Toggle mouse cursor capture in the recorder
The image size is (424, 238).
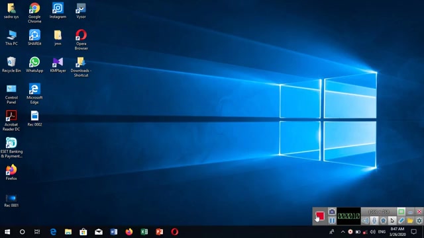pos(392,220)
